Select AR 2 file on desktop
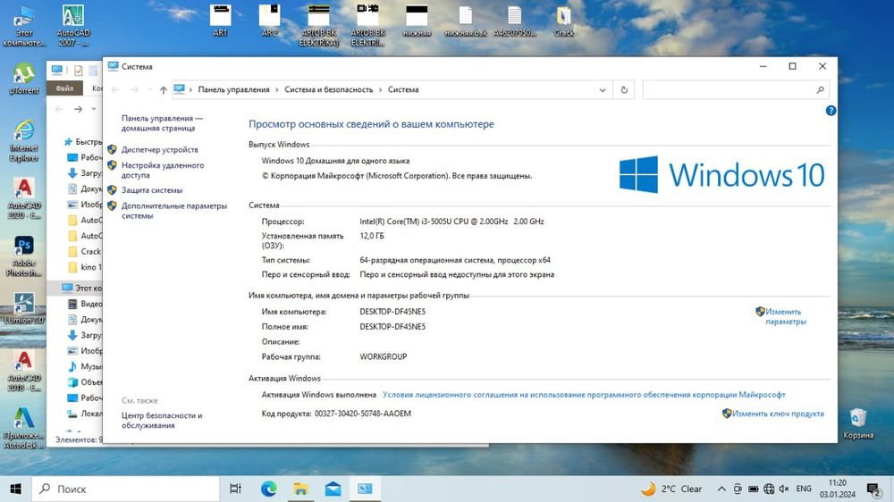 [x=270, y=21]
